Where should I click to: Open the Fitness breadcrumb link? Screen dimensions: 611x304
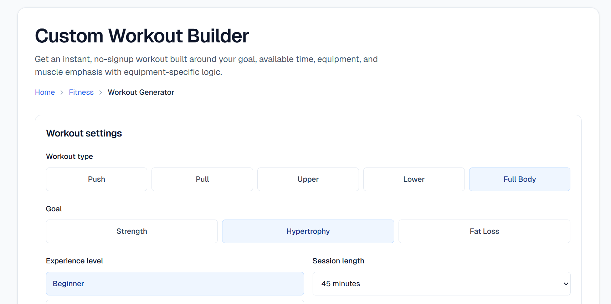(x=81, y=92)
